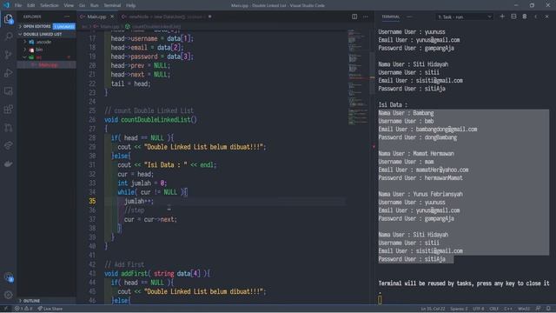Close the Main.cpp editor tab
Image resolution: width=556 pixels, height=313 pixels.
pyautogui.click(x=112, y=17)
